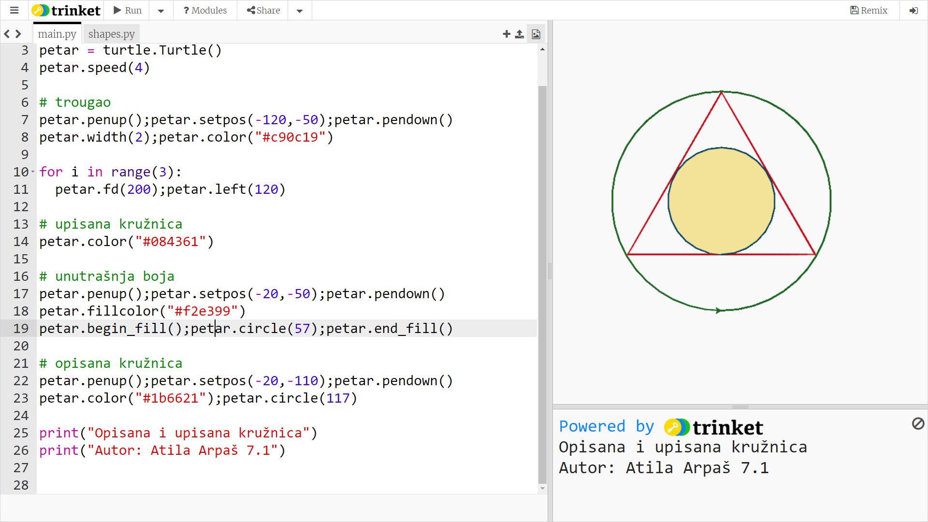
Task: Expand the Run options dropdown arrow
Action: tap(161, 10)
